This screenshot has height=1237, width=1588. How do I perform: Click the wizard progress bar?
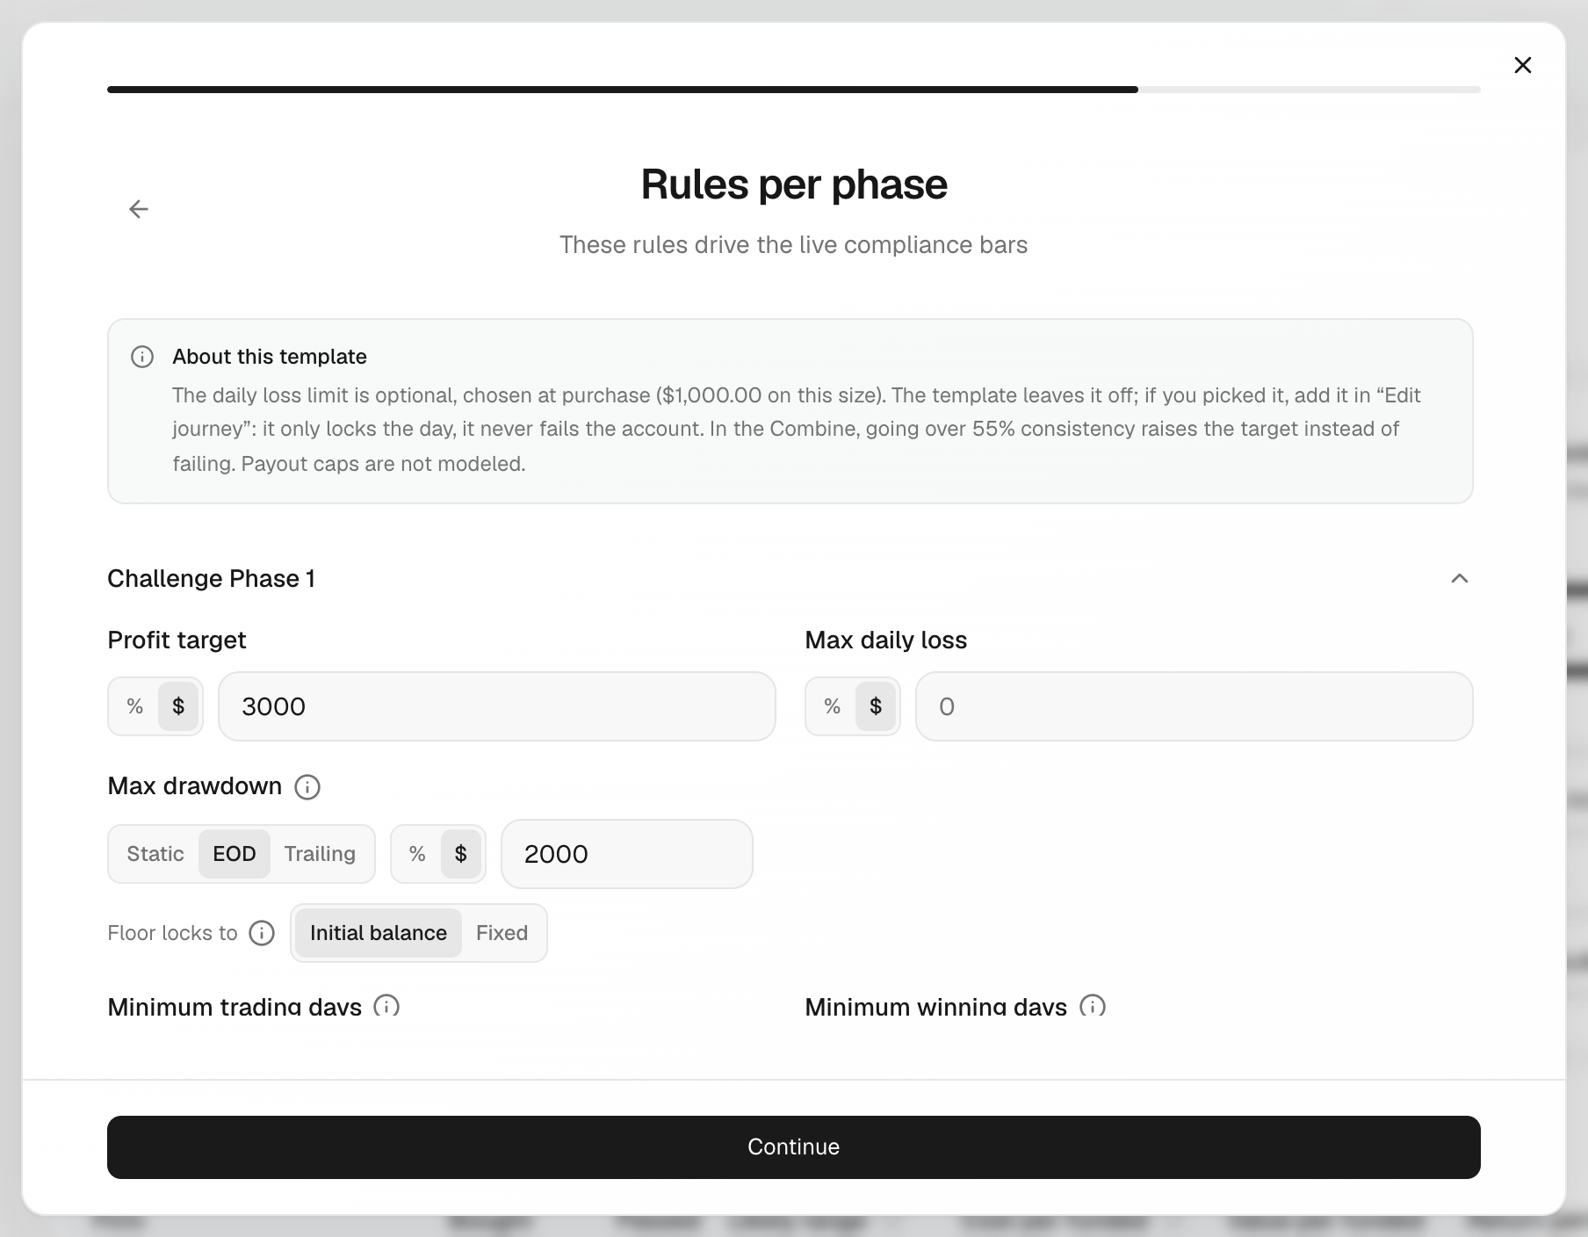[794, 90]
